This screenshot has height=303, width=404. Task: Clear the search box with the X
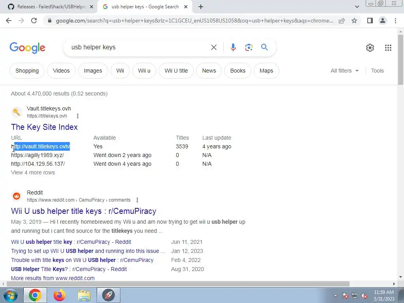click(x=213, y=47)
